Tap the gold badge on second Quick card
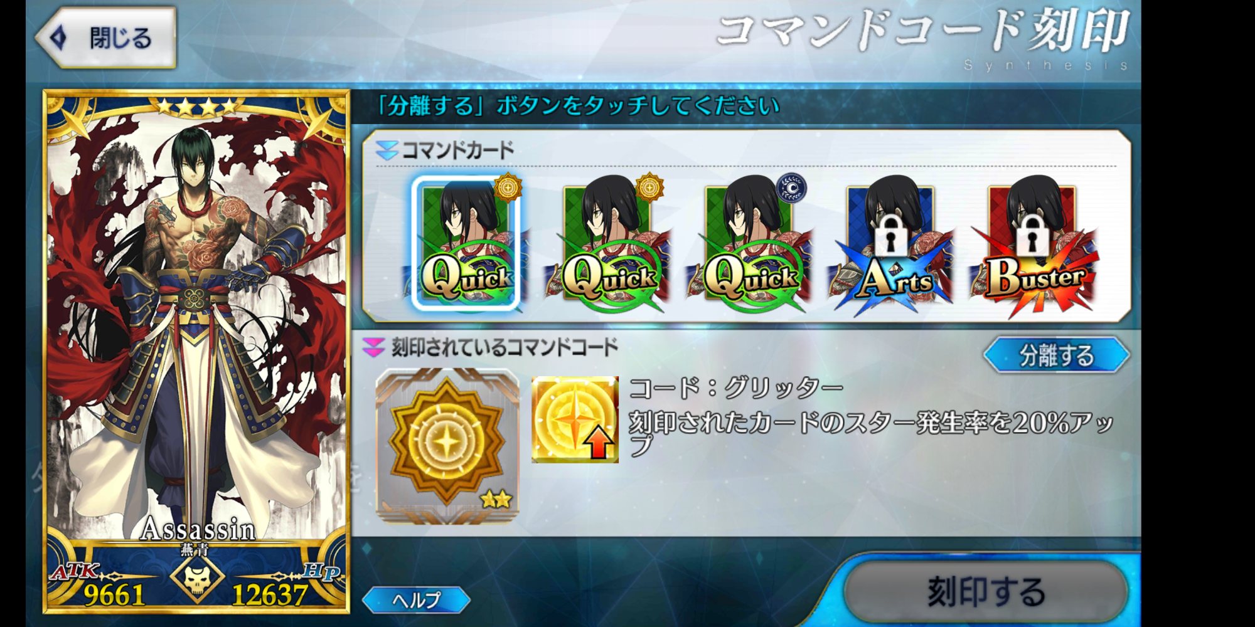1255x627 pixels. pyautogui.click(x=649, y=187)
